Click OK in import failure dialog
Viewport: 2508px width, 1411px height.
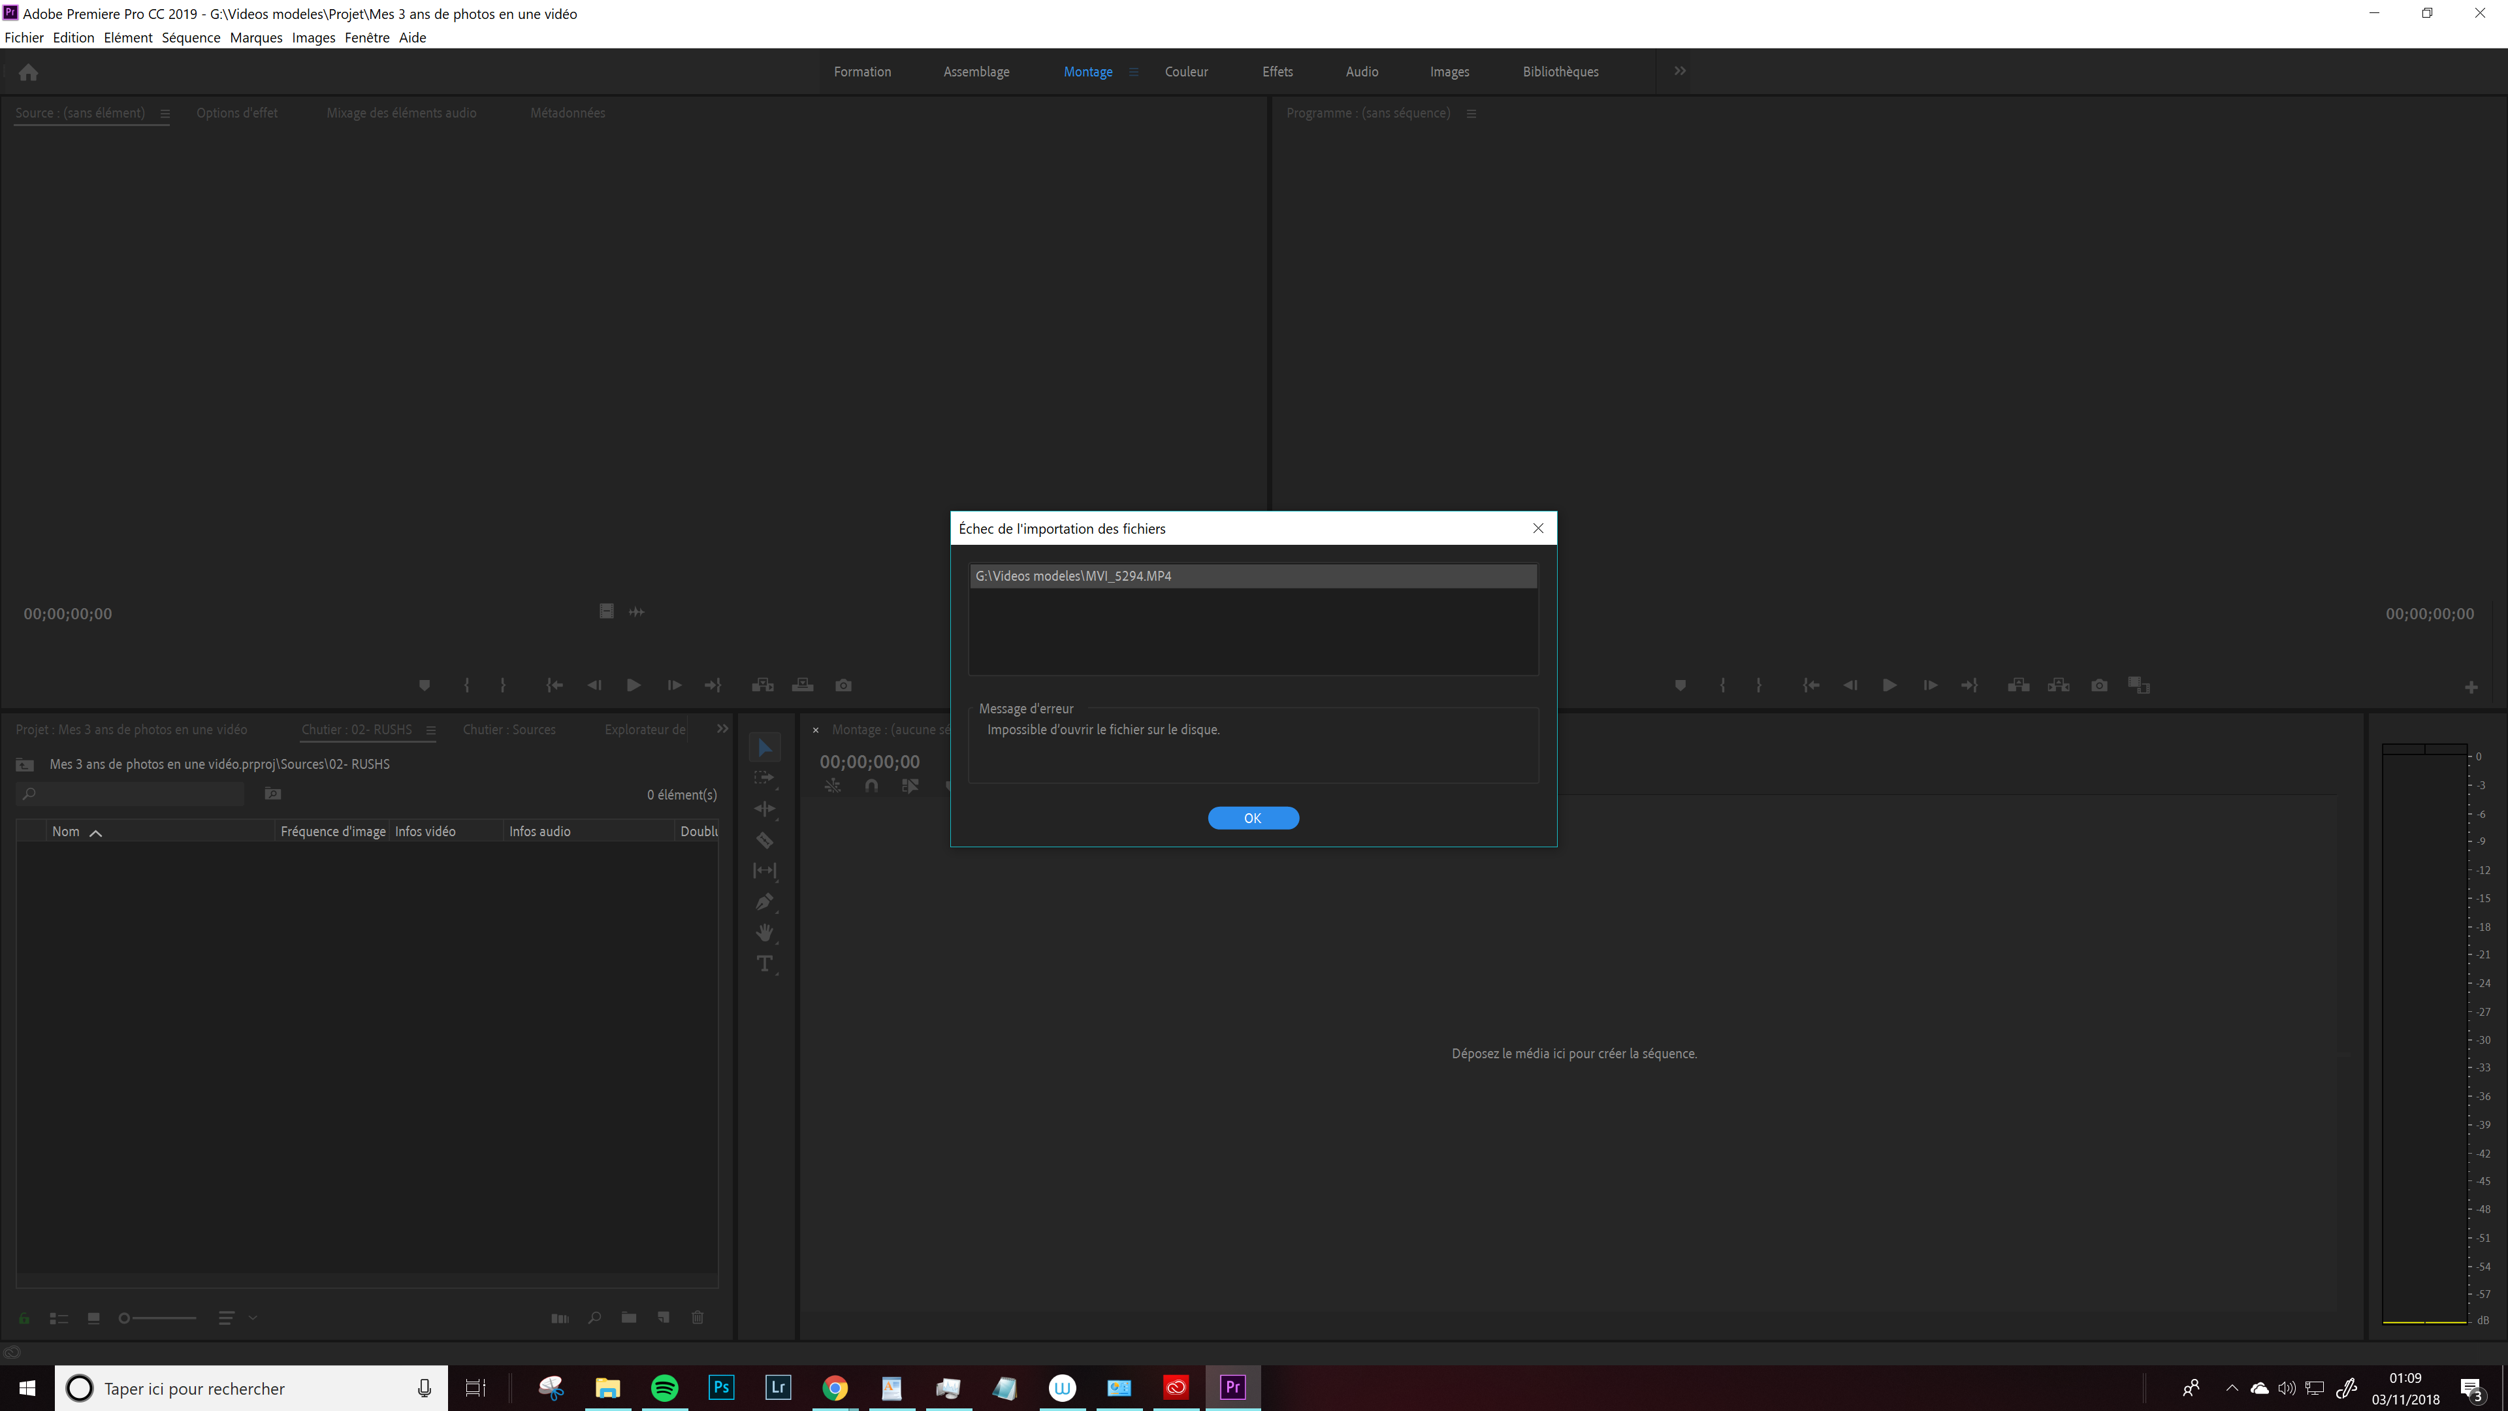(1252, 818)
